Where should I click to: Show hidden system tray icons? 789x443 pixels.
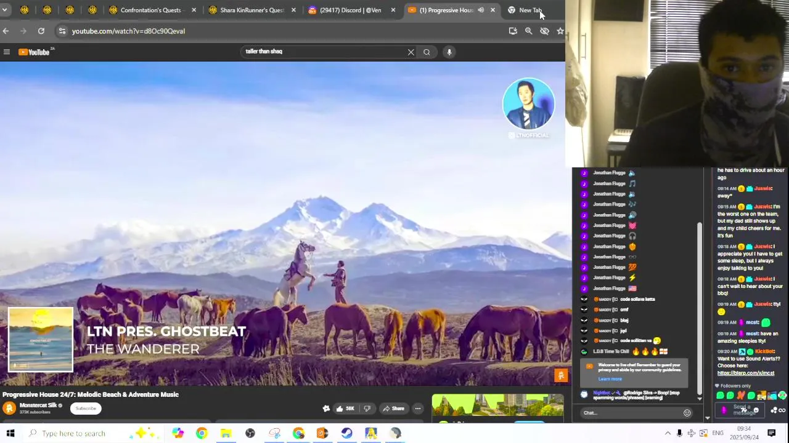(x=668, y=433)
